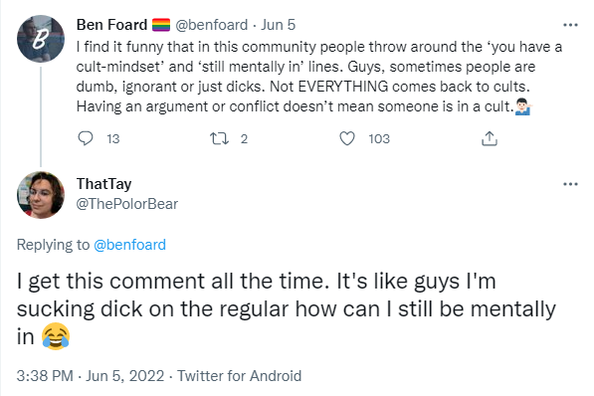The width and height of the screenshot is (594, 396).
Task: Click the @ThePolorBear handle
Action: click(x=127, y=204)
